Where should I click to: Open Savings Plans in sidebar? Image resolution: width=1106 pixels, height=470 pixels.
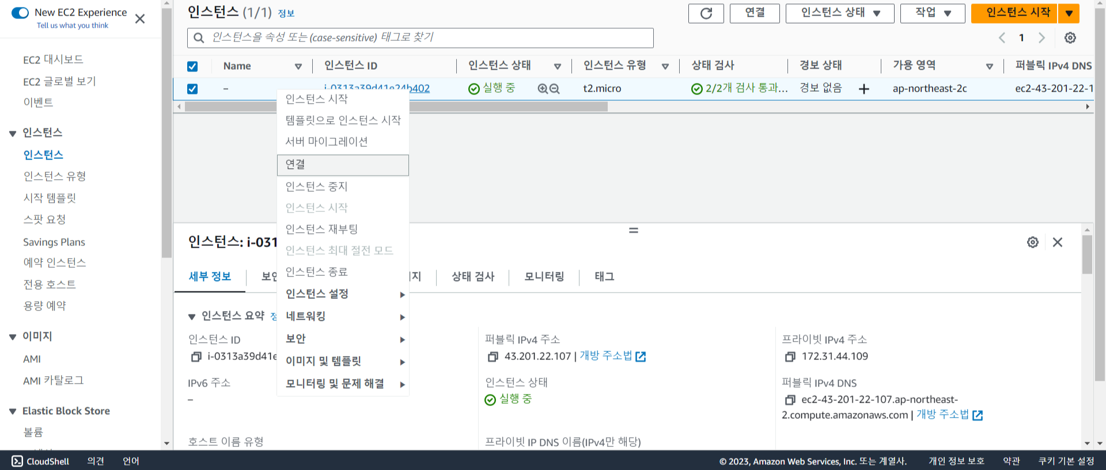click(54, 242)
